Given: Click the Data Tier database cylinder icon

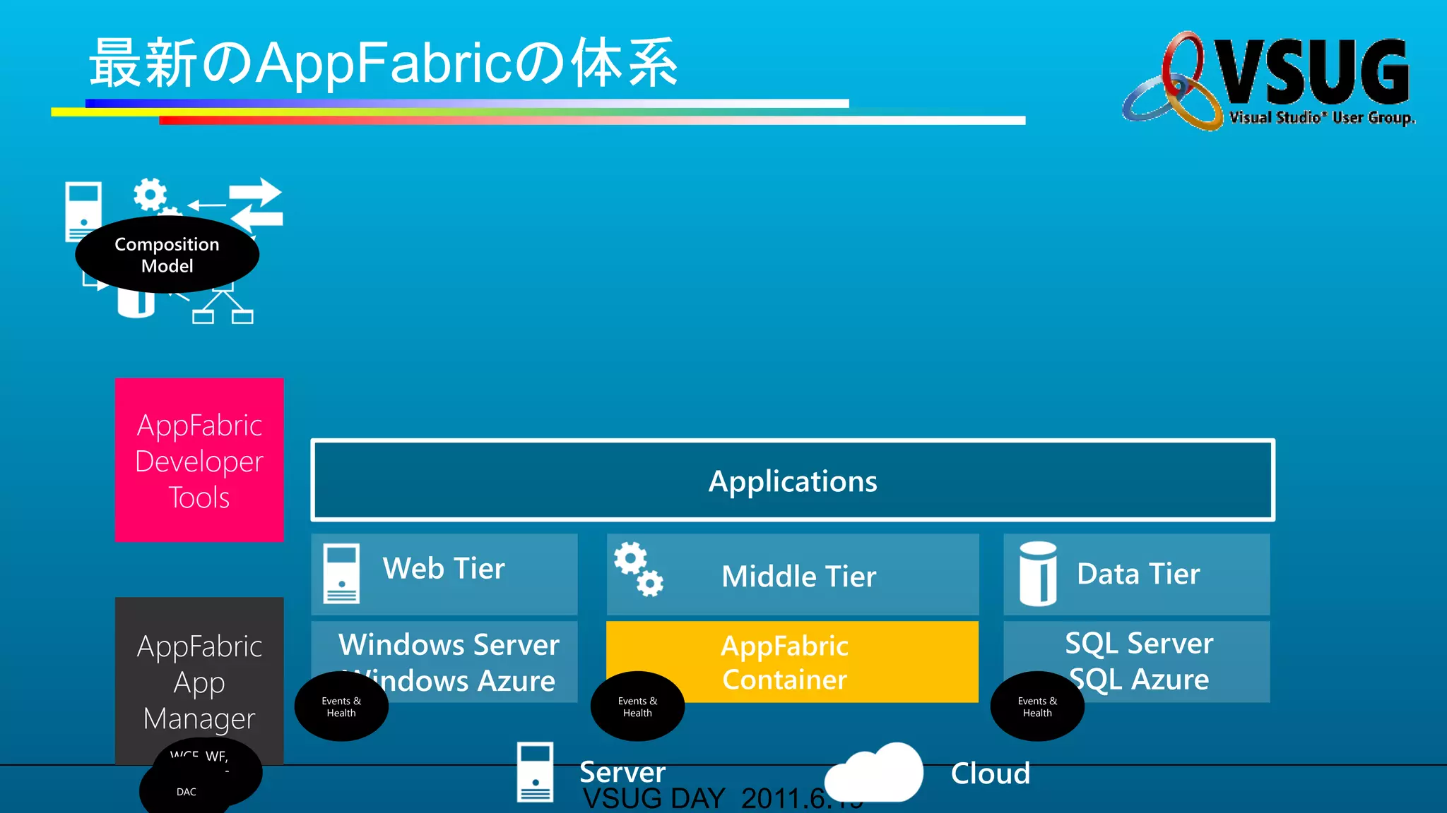Looking at the screenshot, I should tap(1038, 574).
